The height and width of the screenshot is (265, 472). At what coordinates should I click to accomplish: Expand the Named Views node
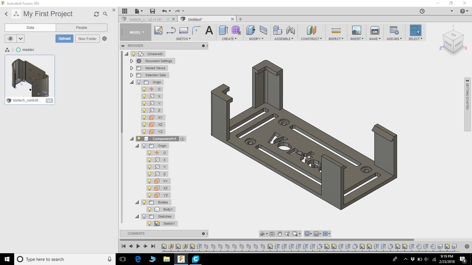point(132,68)
